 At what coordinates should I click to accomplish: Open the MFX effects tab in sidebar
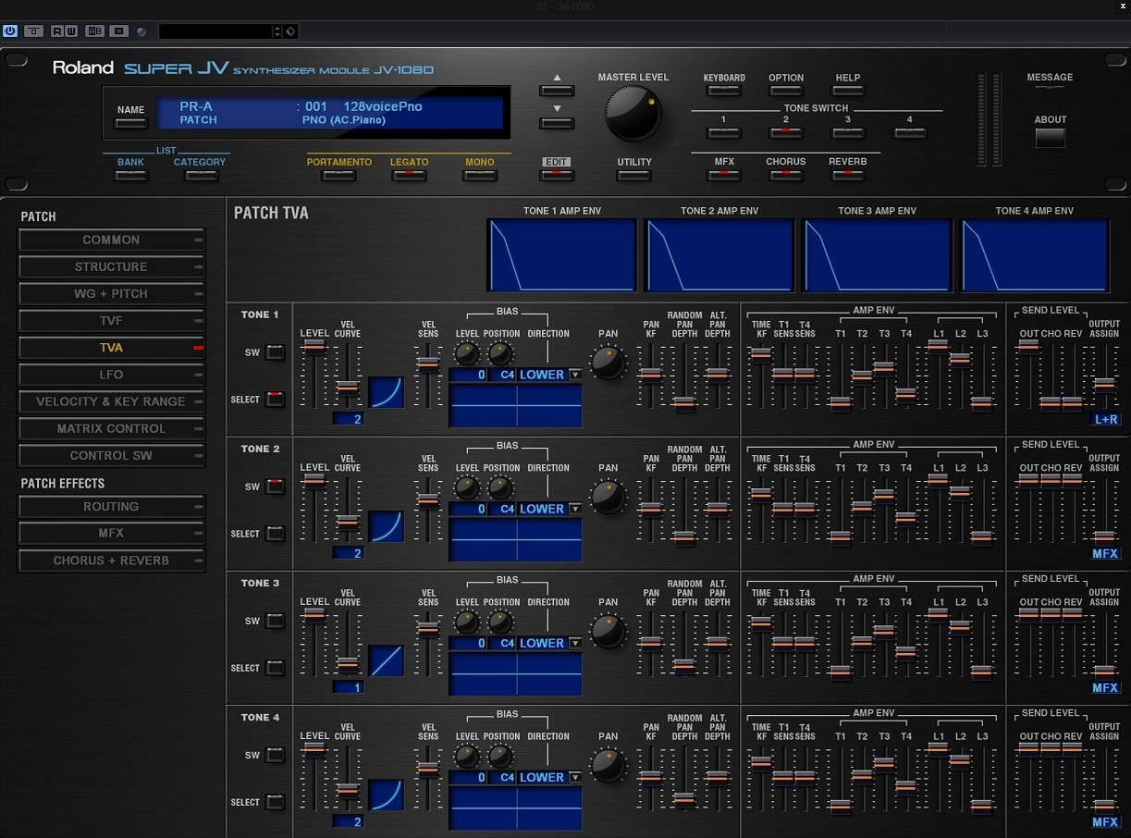pyautogui.click(x=112, y=534)
